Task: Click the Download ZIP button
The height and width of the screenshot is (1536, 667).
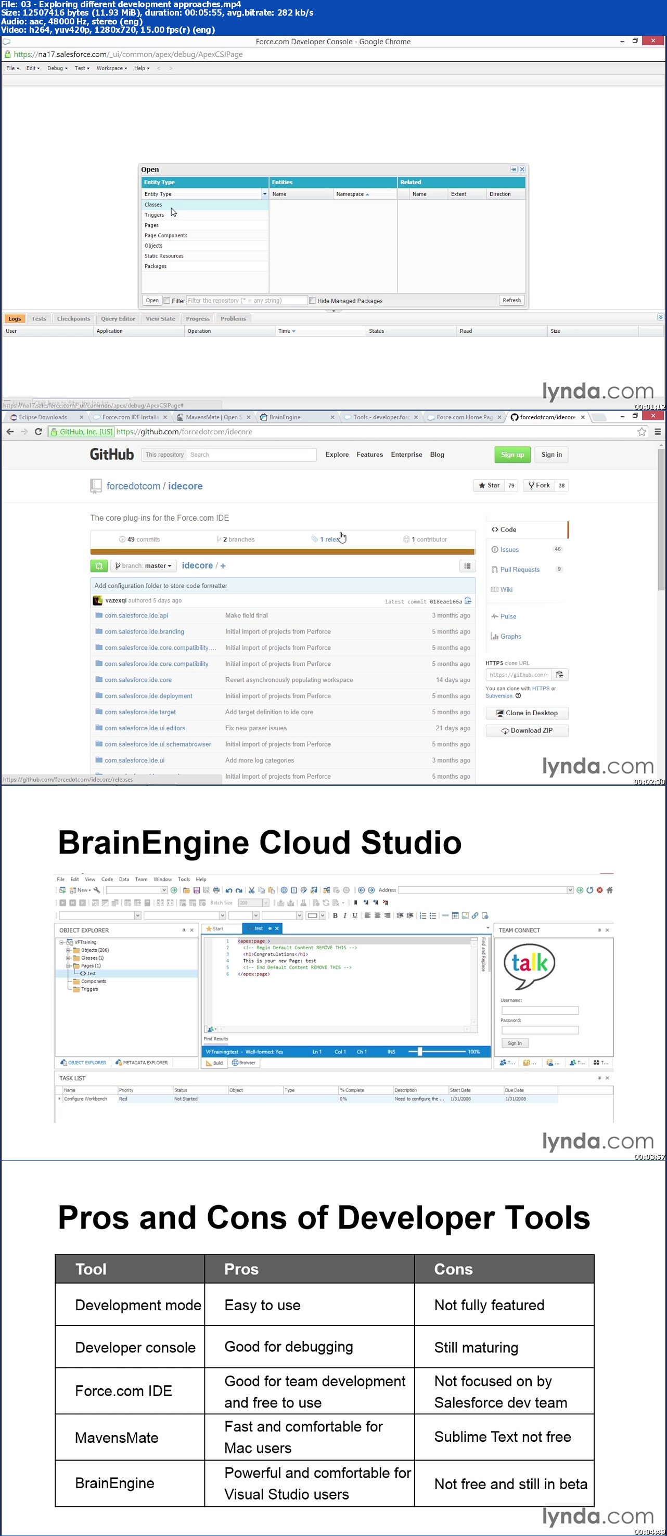Action: point(527,730)
